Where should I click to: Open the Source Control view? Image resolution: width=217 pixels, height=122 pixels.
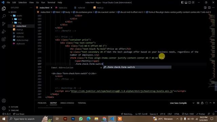click(x=4, y=24)
